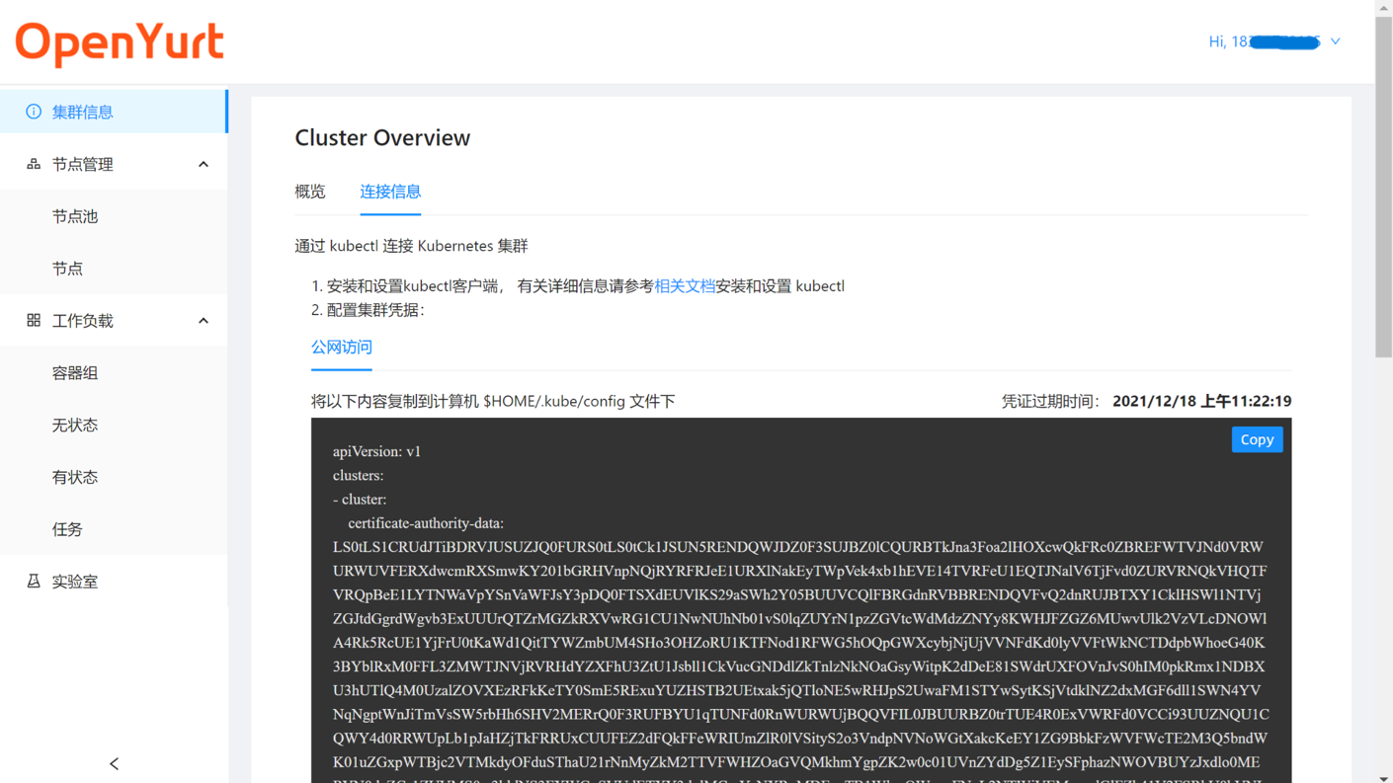This screenshot has width=1393, height=783.
Task: Open the 节点 menu entry
Action: (x=114, y=269)
